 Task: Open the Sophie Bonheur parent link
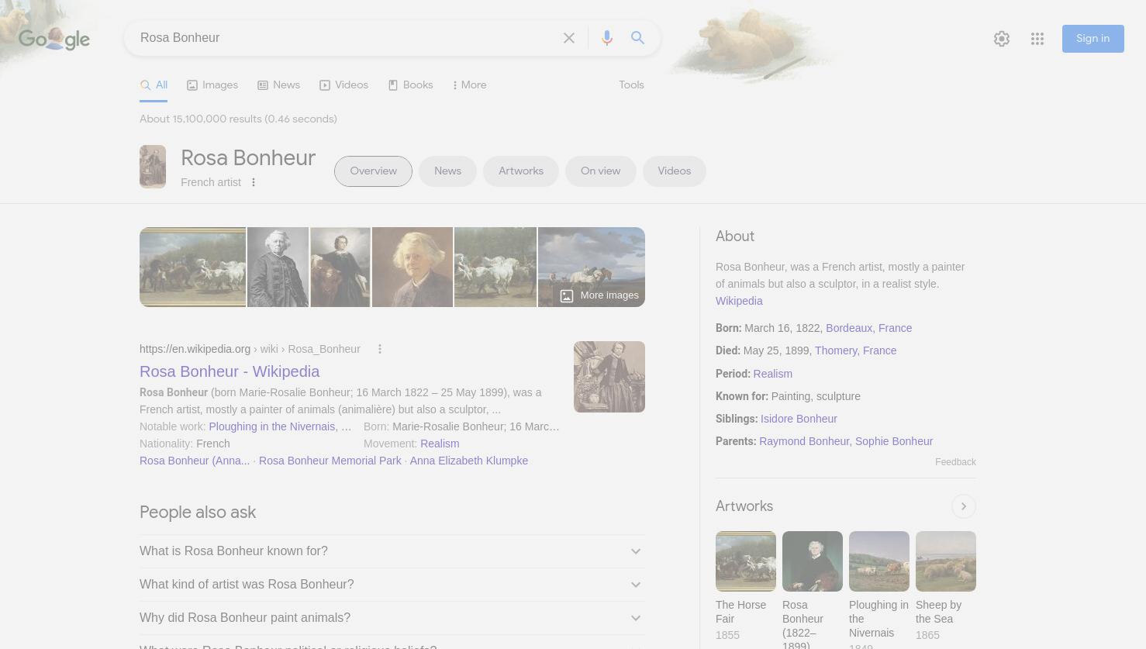click(x=894, y=441)
